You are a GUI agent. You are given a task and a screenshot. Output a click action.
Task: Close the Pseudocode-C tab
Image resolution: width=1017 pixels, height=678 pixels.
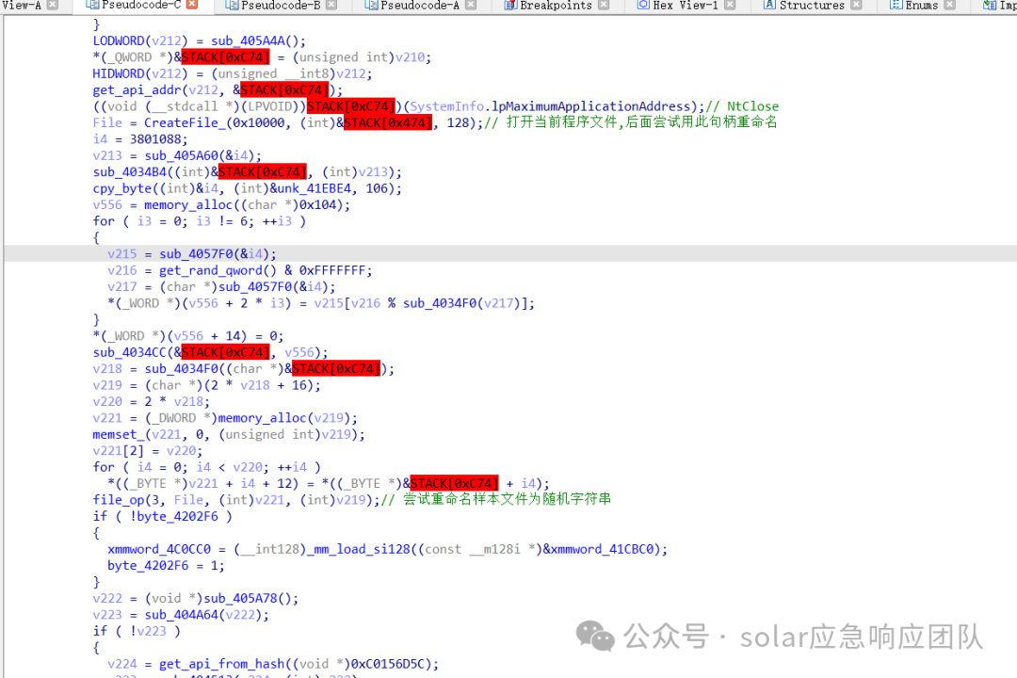[x=192, y=5]
